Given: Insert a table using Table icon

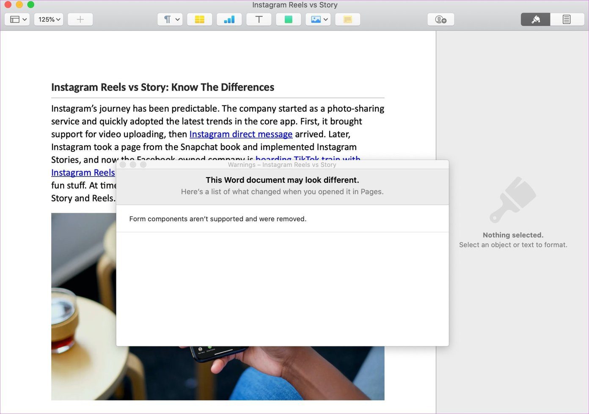Looking at the screenshot, I should point(199,19).
